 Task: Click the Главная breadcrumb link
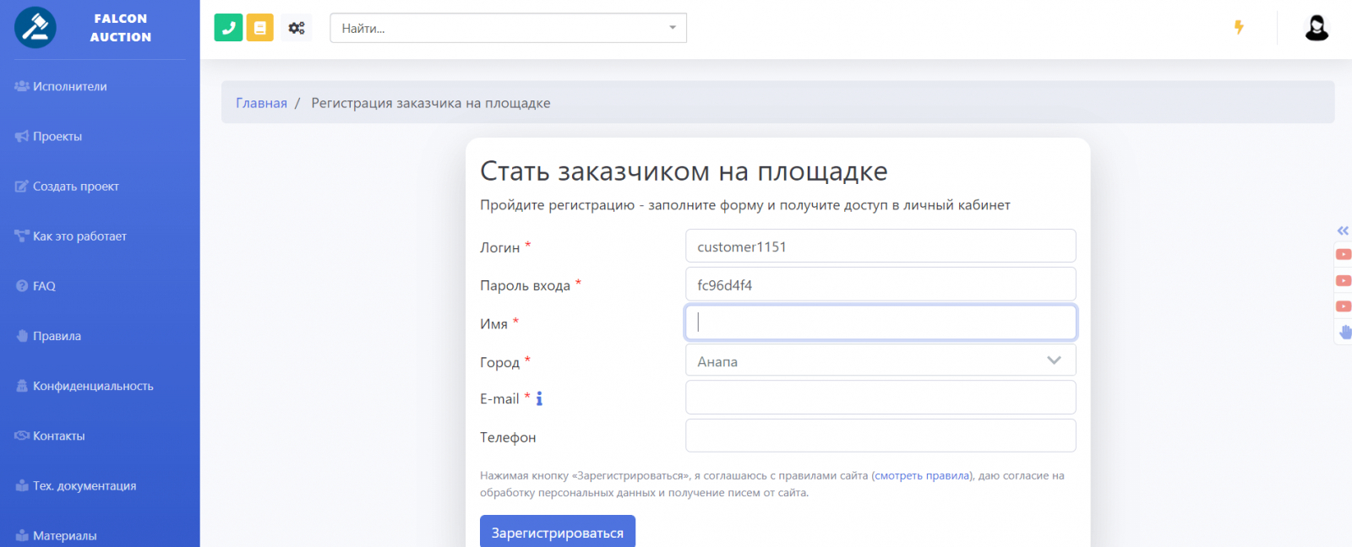click(x=261, y=103)
